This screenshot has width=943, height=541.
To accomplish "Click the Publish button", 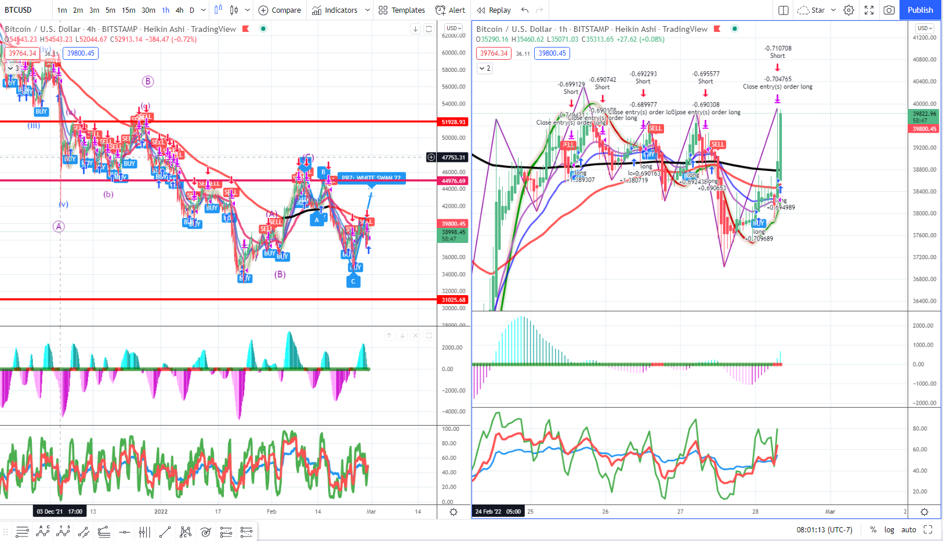I will pos(920,10).
